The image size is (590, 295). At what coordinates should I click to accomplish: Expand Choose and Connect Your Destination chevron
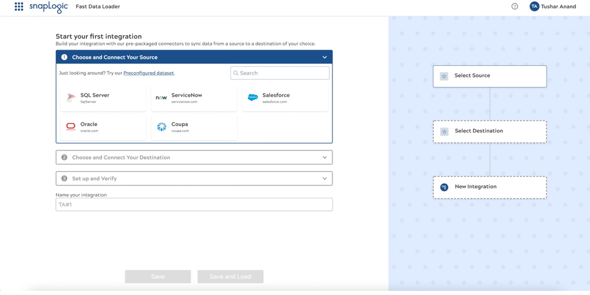[324, 157]
